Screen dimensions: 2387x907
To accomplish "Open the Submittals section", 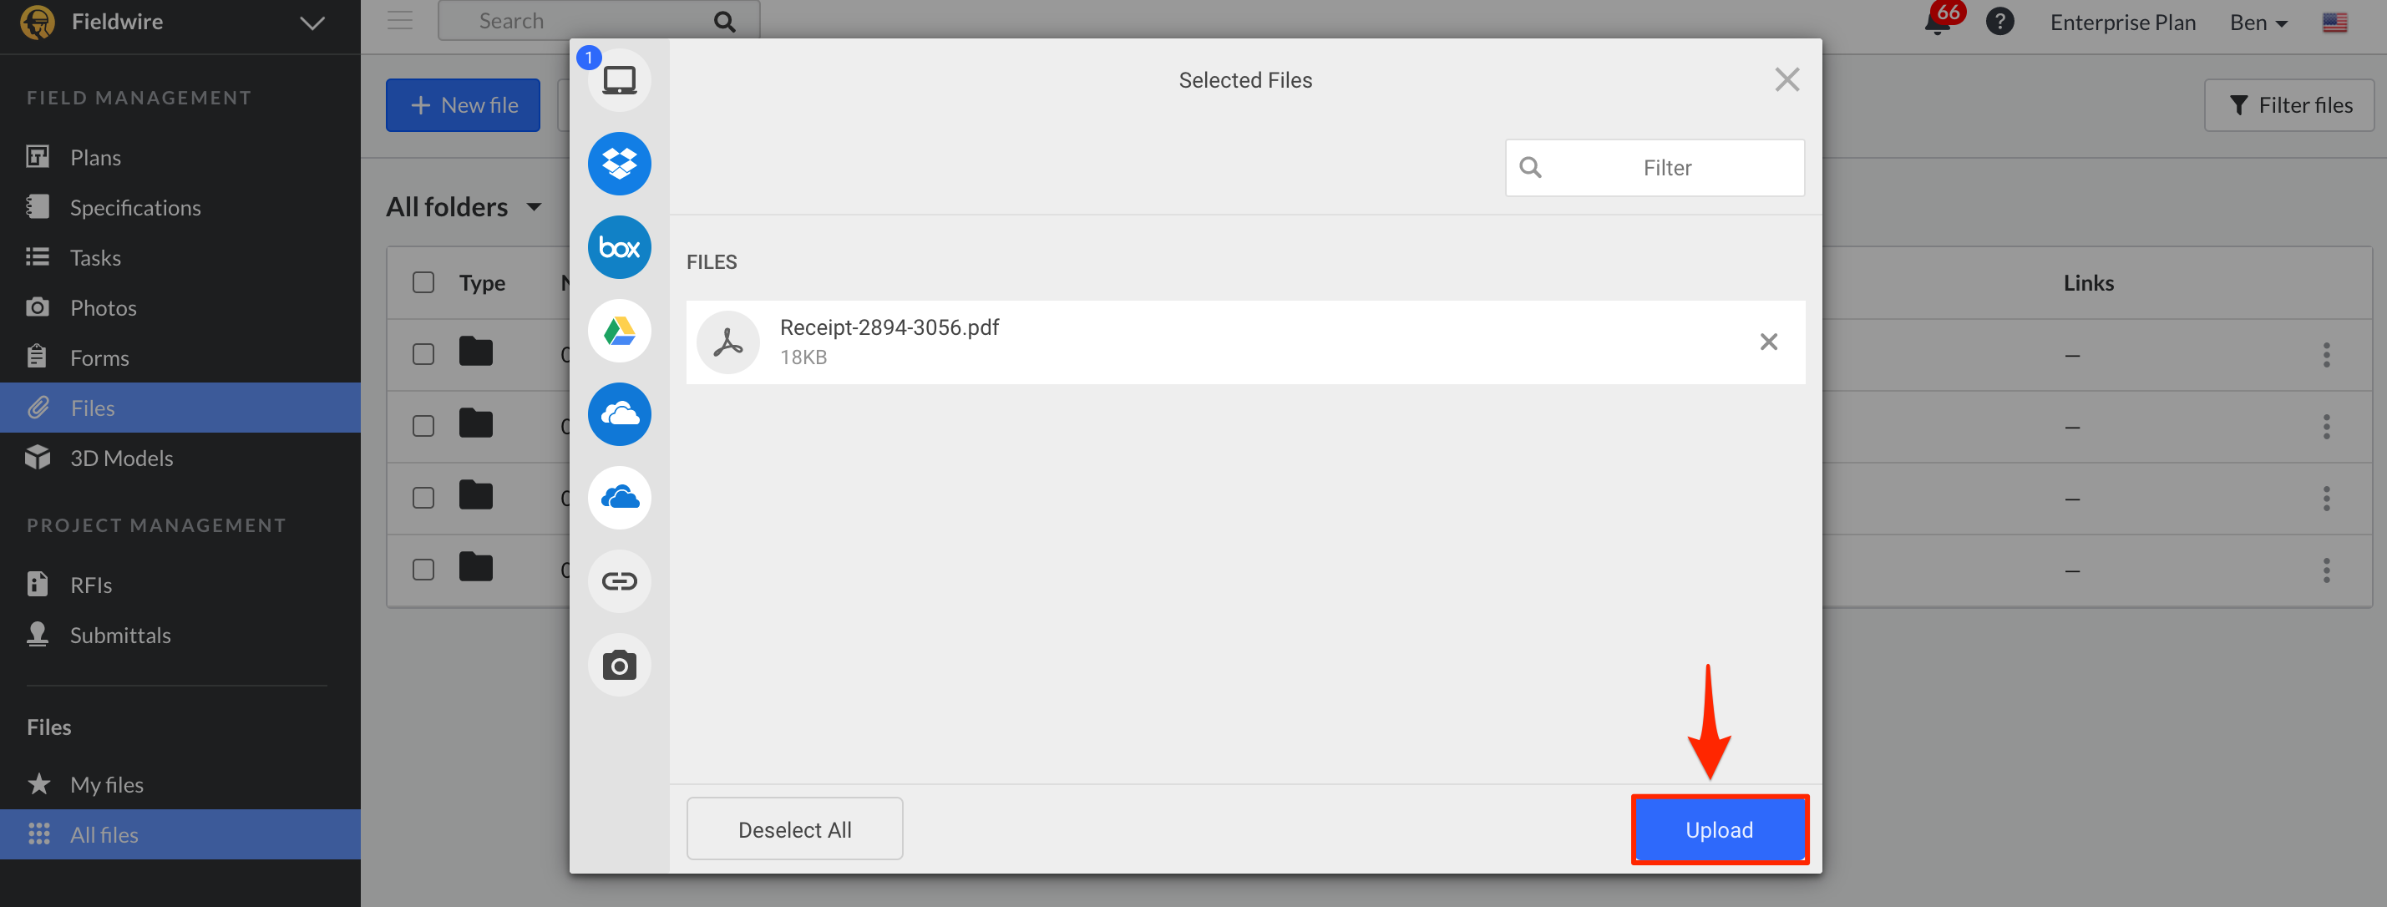I will pos(120,636).
